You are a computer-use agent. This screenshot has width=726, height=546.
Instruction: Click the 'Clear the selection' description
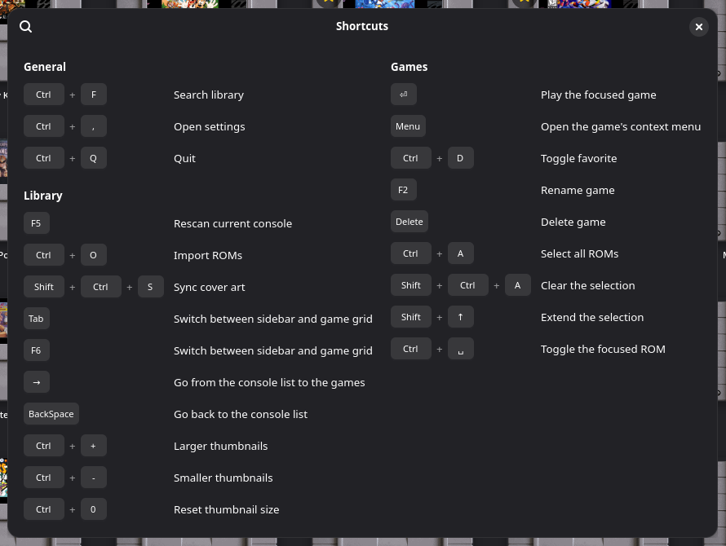588,285
